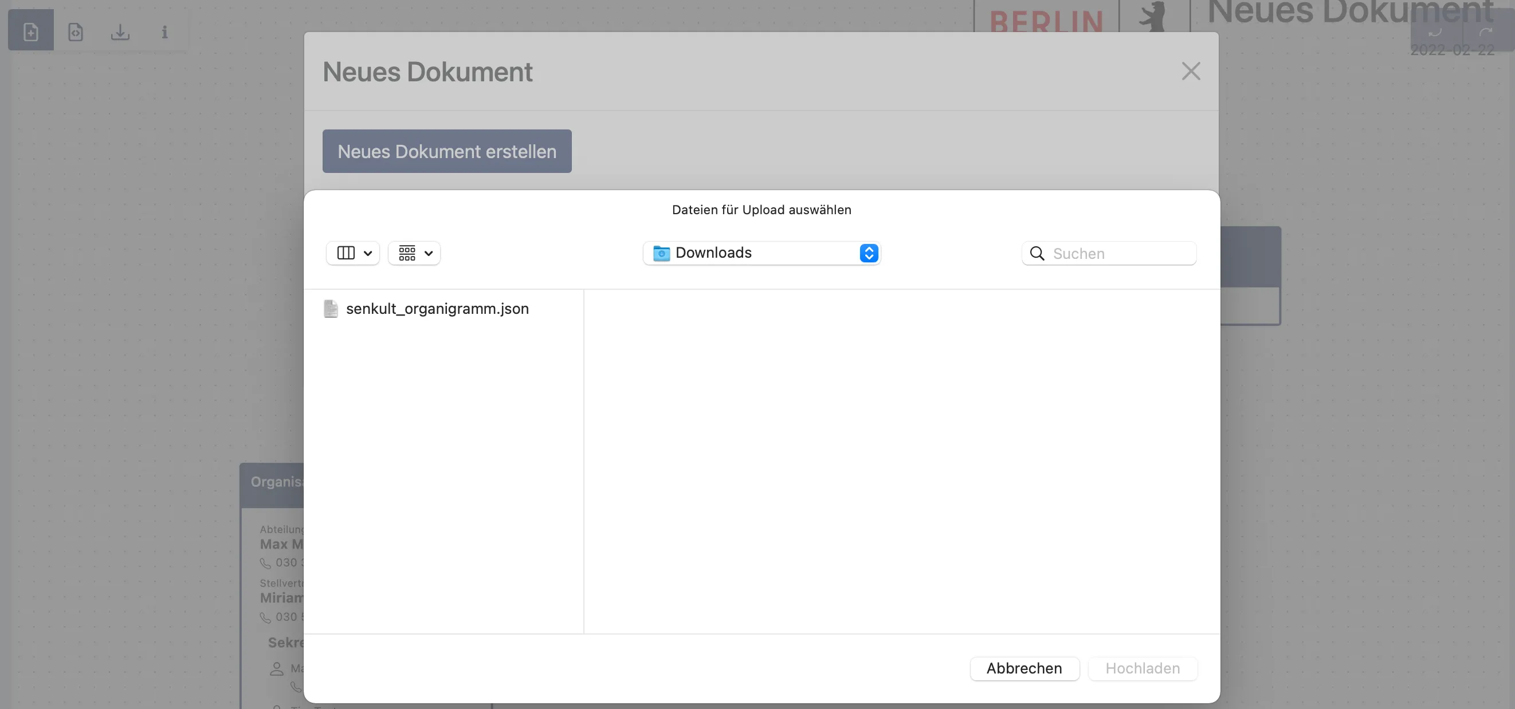Viewport: 1515px width, 709px height.
Task: Click the magnifier search icon
Action: [x=1037, y=253]
